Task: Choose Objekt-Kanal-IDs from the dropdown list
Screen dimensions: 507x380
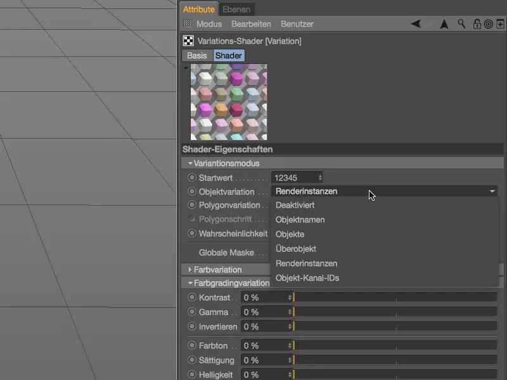Action: tap(385, 278)
